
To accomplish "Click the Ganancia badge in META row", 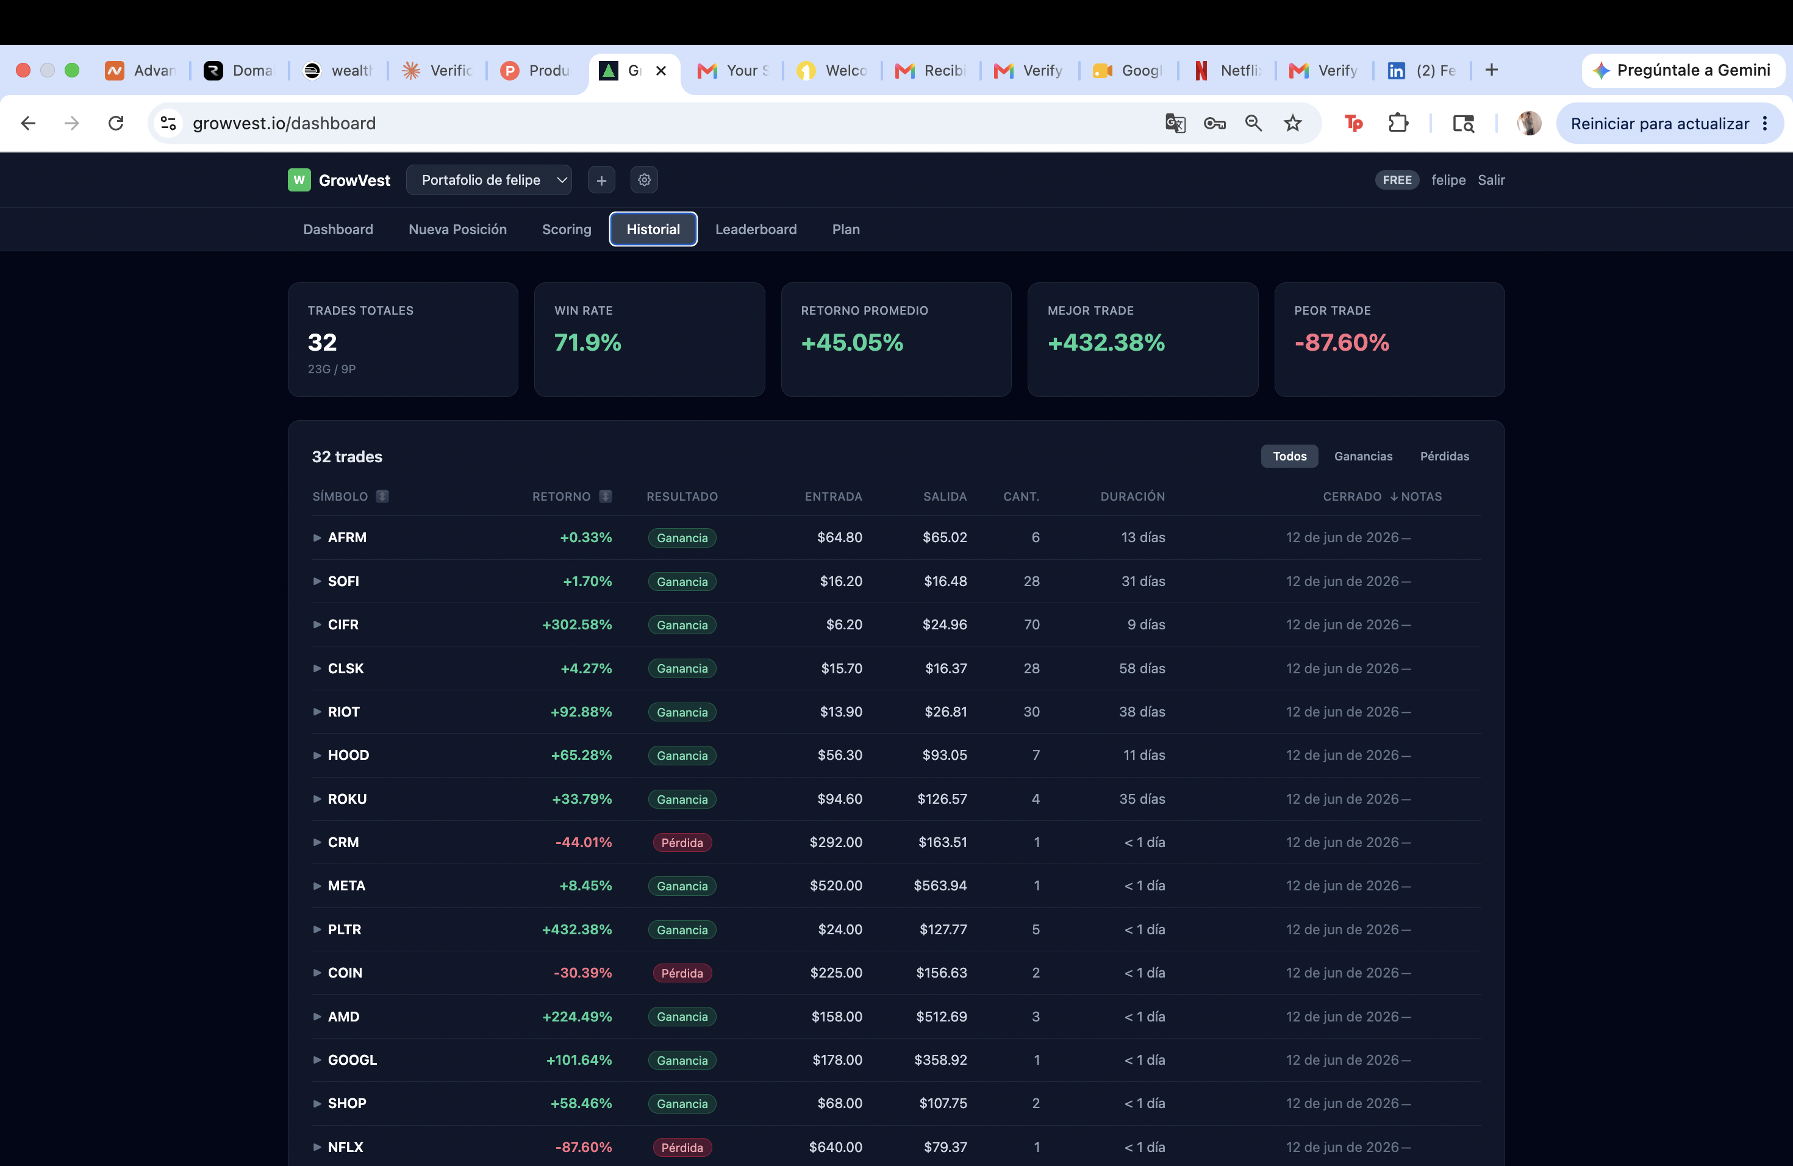I will point(682,887).
